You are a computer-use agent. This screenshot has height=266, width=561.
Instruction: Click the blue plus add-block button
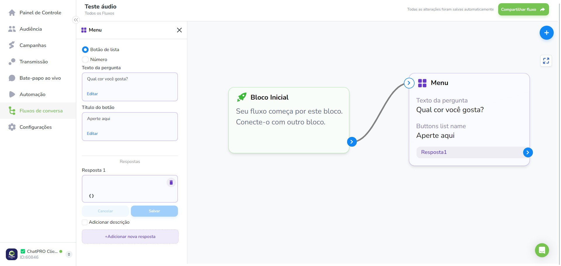[x=546, y=33]
